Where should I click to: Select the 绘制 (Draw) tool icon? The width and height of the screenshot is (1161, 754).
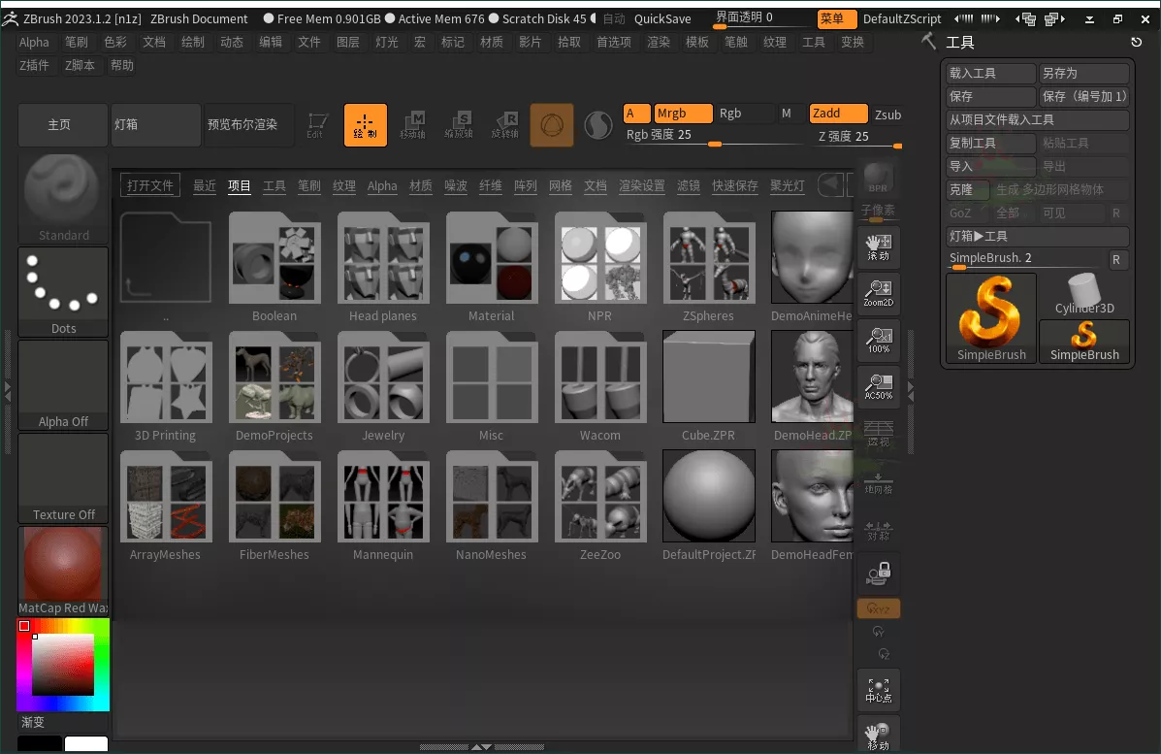[x=366, y=124]
